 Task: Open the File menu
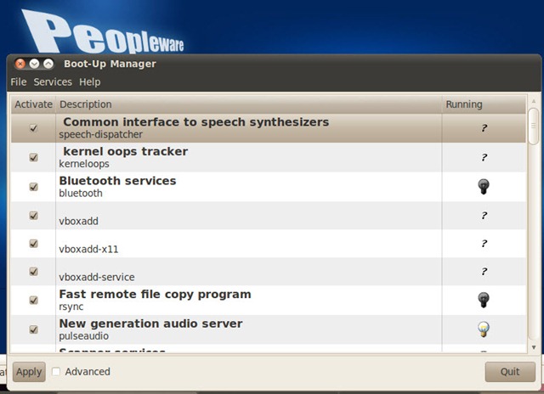(19, 82)
